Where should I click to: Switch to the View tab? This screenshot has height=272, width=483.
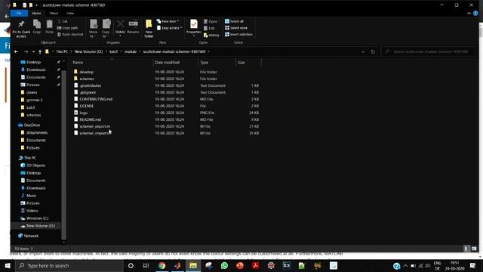[70, 14]
